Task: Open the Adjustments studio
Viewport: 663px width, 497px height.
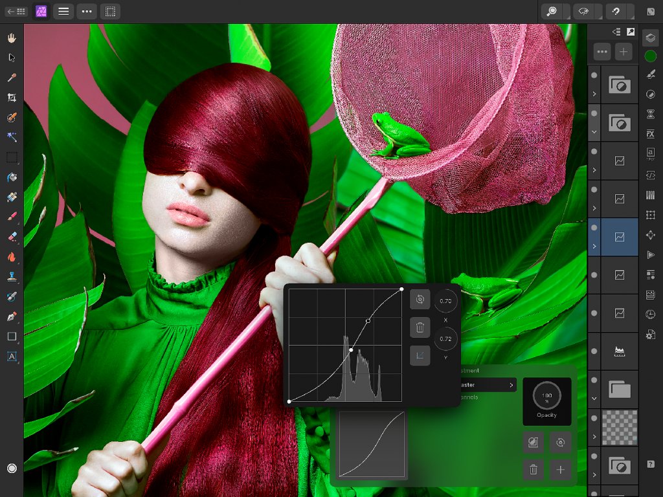Action: click(x=650, y=94)
